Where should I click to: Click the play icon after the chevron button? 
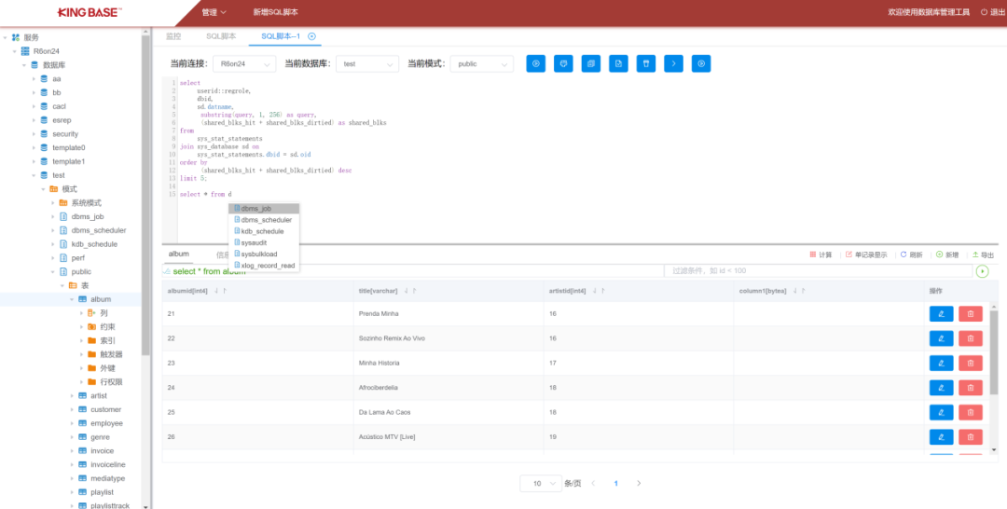(x=701, y=63)
